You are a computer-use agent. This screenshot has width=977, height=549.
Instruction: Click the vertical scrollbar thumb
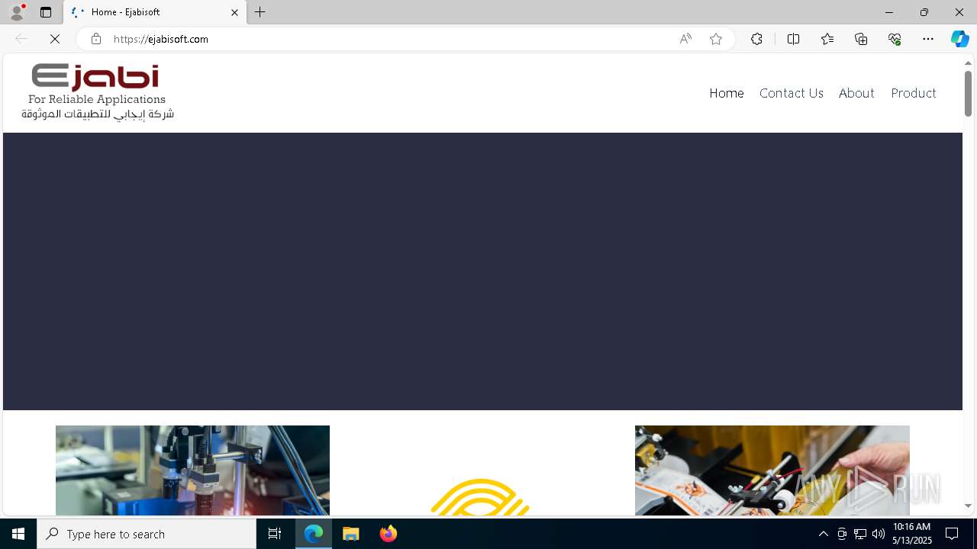pyautogui.click(x=968, y=94)
